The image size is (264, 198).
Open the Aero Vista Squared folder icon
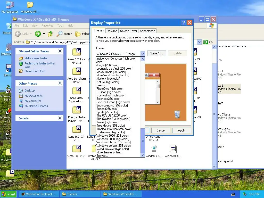tap(77, 91)
